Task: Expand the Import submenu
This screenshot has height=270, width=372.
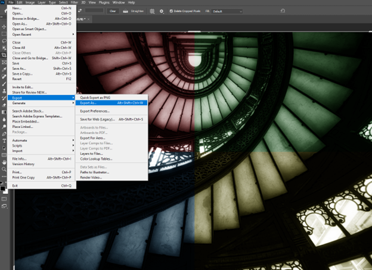Action: pyautogui.click(x=42, y=150)
